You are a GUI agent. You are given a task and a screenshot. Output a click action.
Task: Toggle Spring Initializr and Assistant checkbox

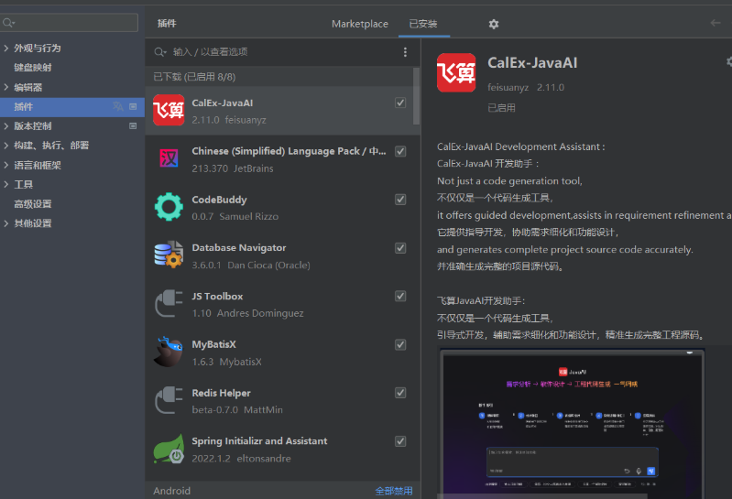400,441
